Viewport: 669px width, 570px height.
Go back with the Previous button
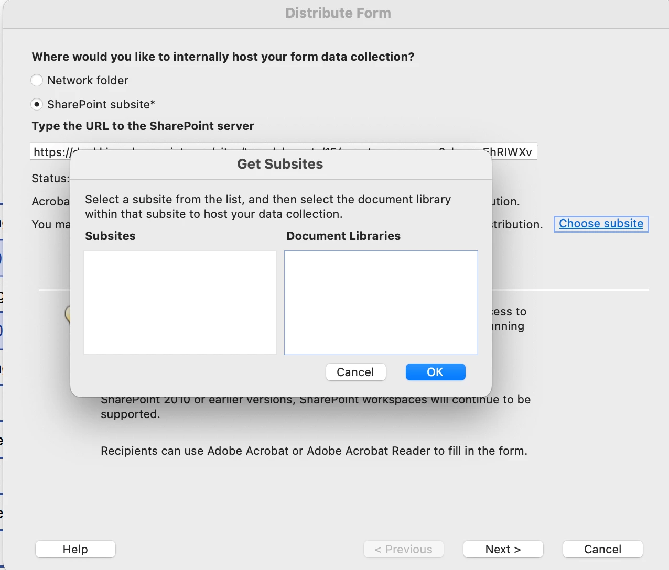[x=404, y=549]
